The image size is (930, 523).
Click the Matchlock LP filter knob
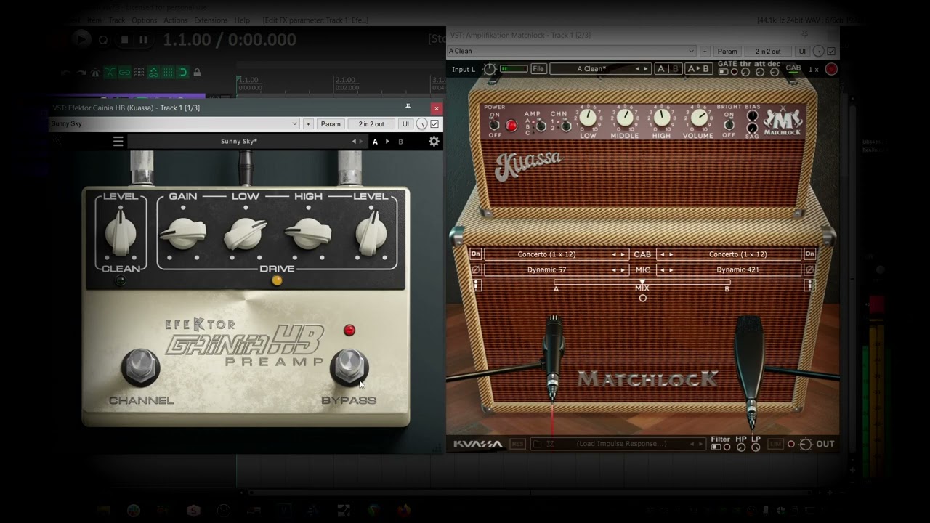pyautogui.click(x=756, y=447)
